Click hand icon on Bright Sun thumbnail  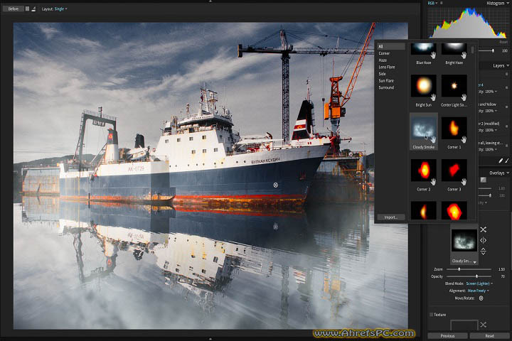(433, 97)
